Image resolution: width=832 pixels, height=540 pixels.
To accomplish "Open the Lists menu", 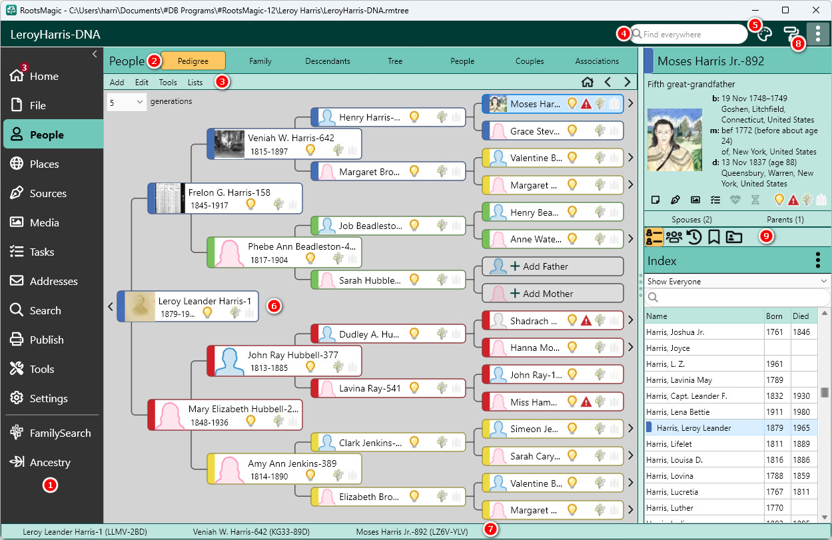I will click(195, 83).
